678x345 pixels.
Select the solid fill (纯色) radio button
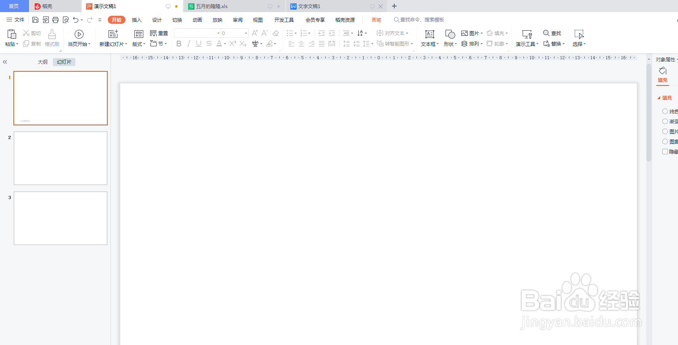665,111
